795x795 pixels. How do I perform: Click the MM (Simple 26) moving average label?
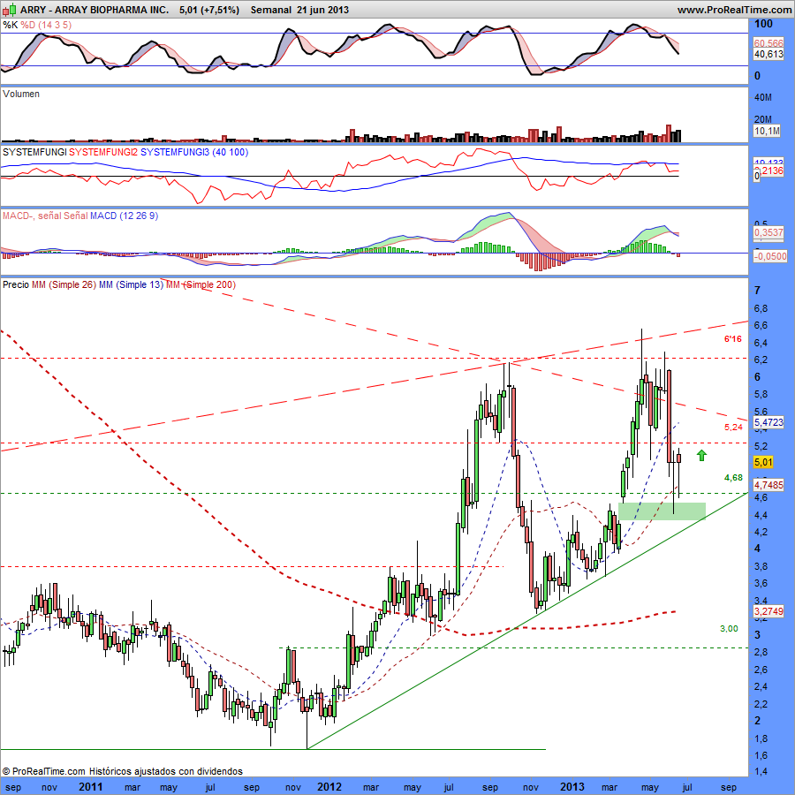tap(64, 284)
